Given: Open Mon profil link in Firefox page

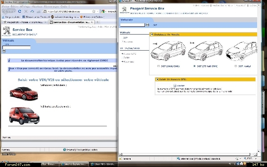Looking at the screenshot, I should [110, 27].
